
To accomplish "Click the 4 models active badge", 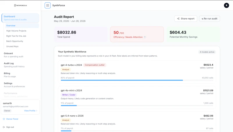I will click(207, 52).
